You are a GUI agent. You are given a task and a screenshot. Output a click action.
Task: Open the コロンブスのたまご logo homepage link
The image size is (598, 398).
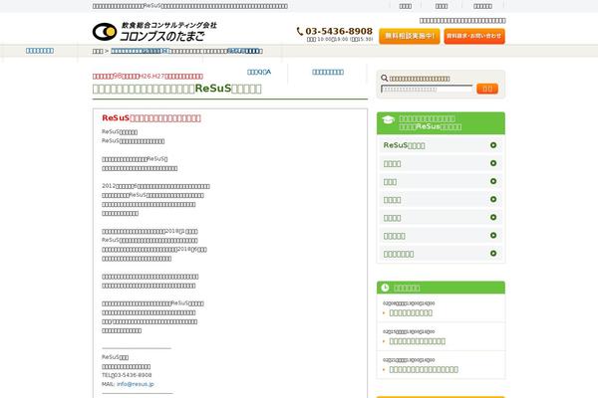coord(154,31)
